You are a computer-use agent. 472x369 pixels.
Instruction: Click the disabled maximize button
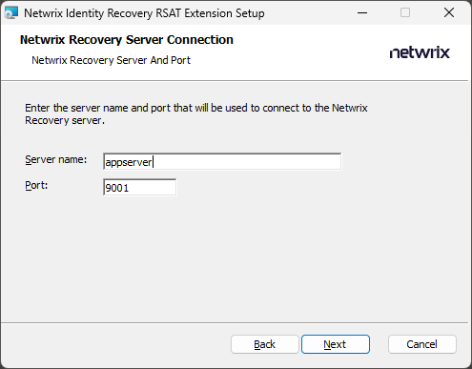(405, 12)
